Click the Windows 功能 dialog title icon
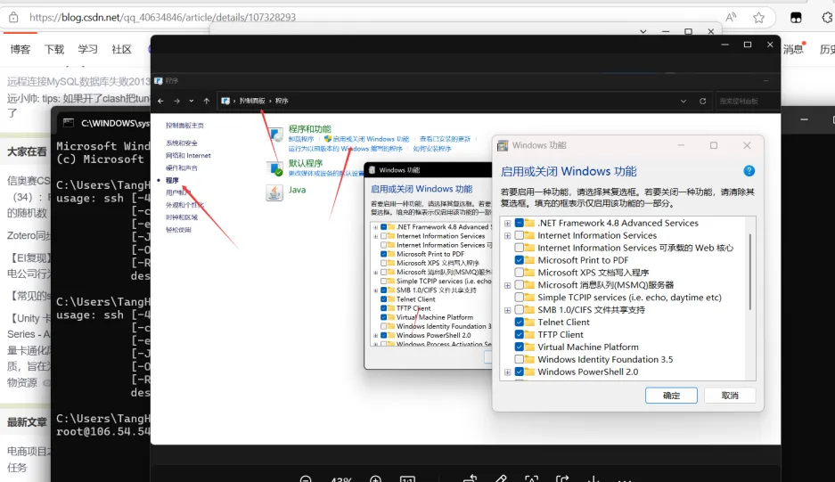The height and width of the screenshot is (482, 835). [x=503, y=145]
